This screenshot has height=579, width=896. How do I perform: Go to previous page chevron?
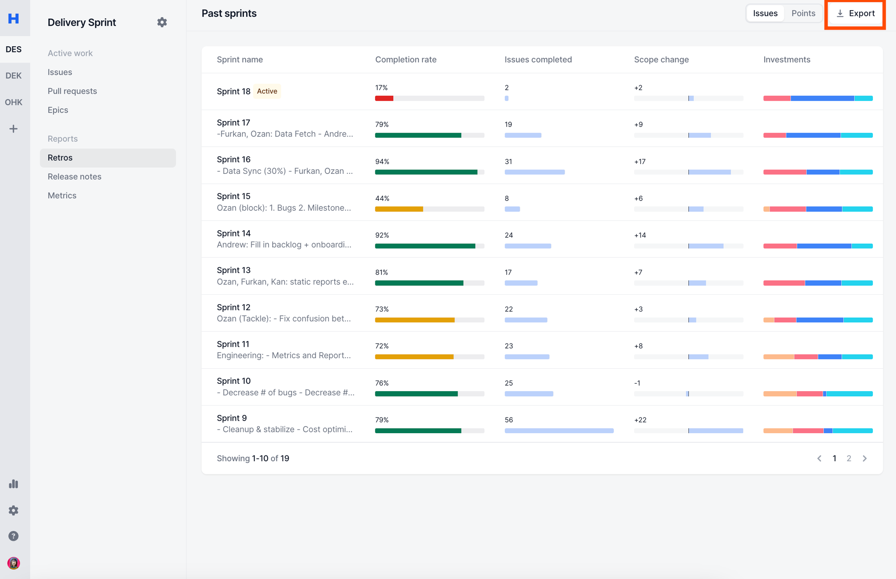[x=819, y=458]
